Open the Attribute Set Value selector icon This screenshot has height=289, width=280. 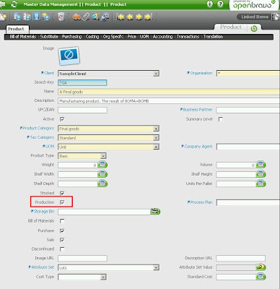click(261, 267)
